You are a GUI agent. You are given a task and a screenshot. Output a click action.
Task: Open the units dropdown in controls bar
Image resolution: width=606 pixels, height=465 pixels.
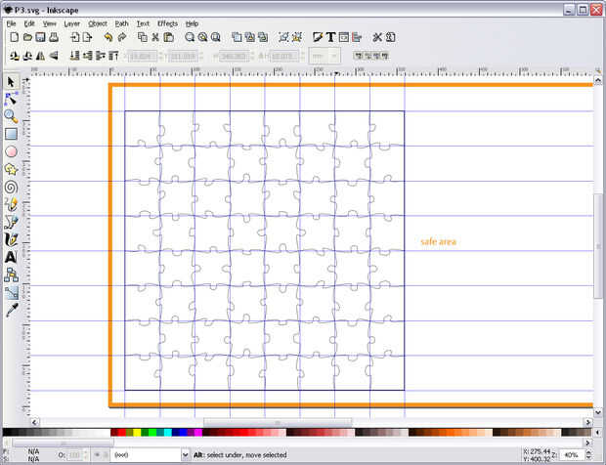pyautogui.click(x=325, y=56)
